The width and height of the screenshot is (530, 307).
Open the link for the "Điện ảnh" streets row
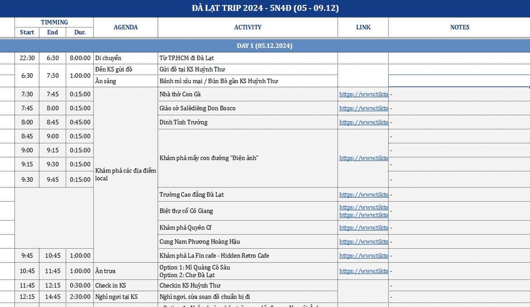coord(363,158)
